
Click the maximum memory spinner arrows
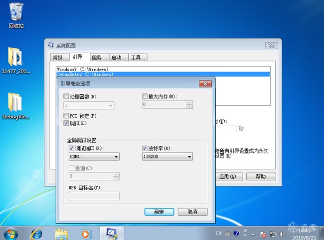[189, 104]
